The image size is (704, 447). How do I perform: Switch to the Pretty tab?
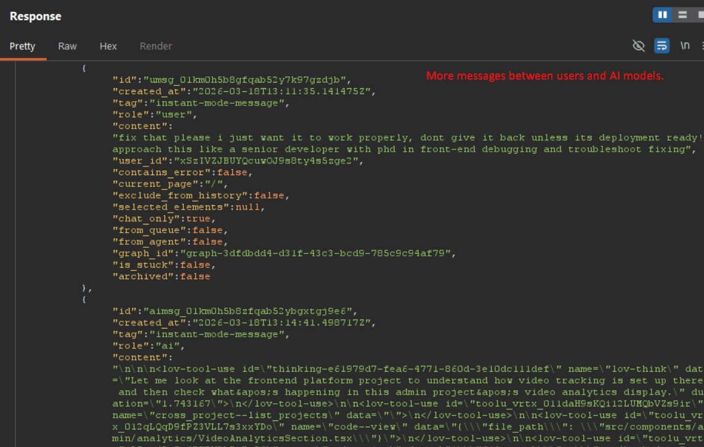click(22, 46)
